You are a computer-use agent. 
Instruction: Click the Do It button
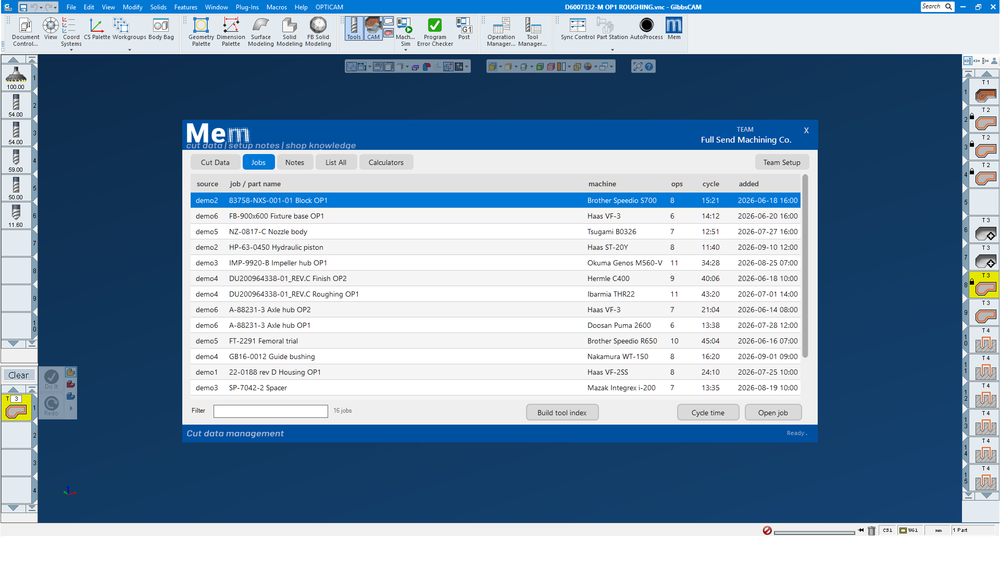(x=51, y=379)
